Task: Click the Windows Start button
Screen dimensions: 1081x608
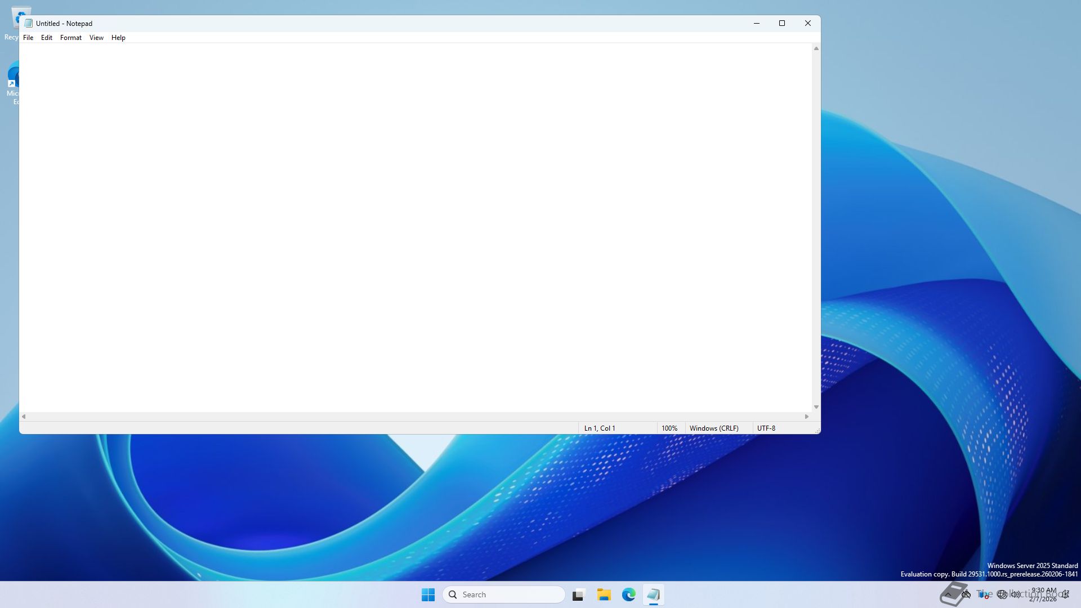Action: coord(428,594)
